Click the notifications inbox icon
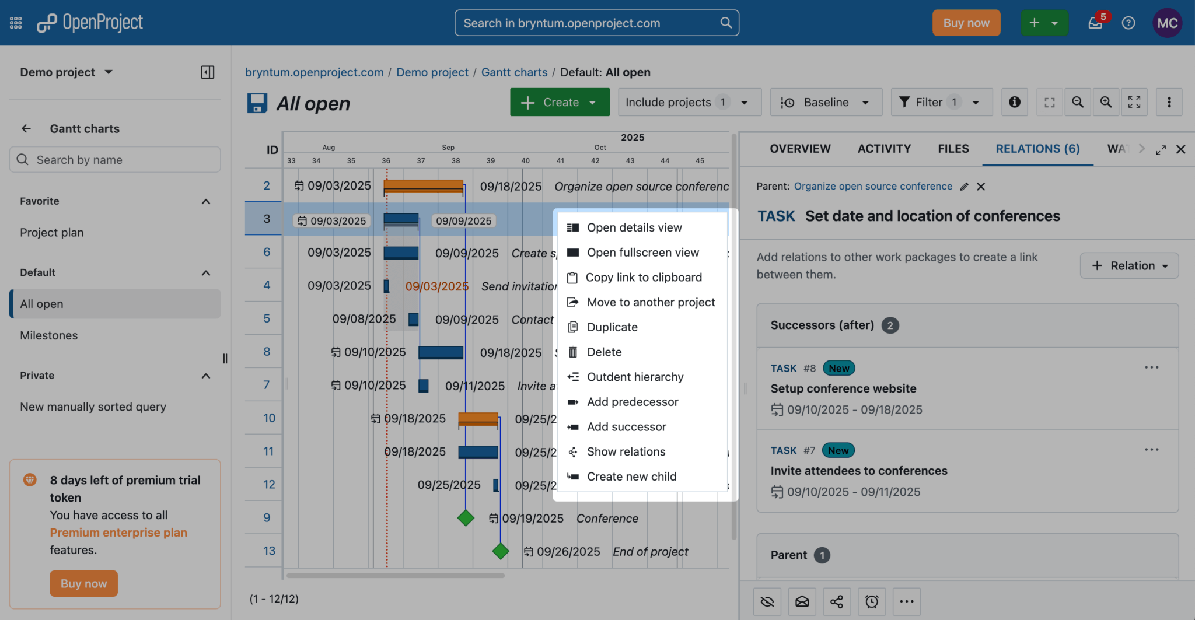Screen dimensions: 1195x620 tap(1095, 23)
